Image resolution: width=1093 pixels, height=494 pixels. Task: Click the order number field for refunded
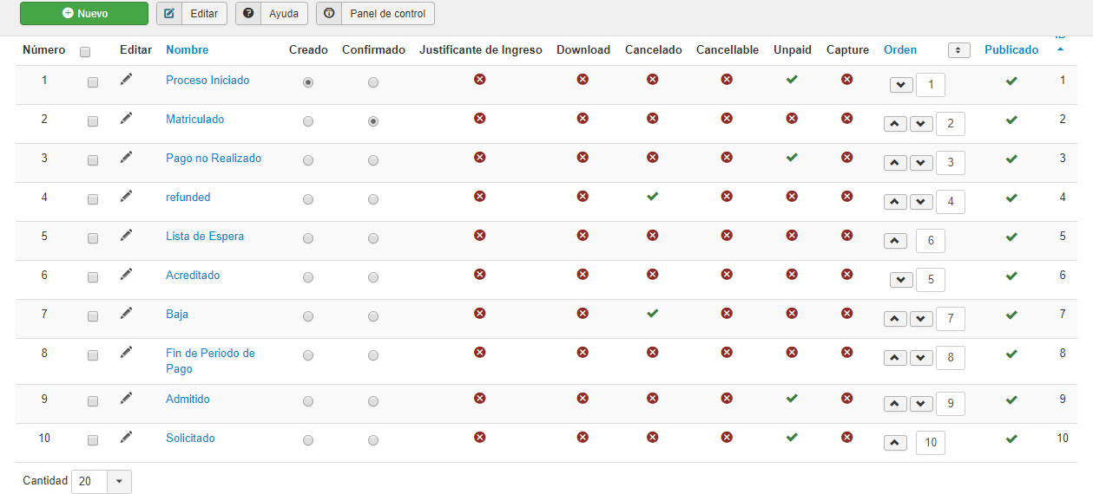click(950, 202)
